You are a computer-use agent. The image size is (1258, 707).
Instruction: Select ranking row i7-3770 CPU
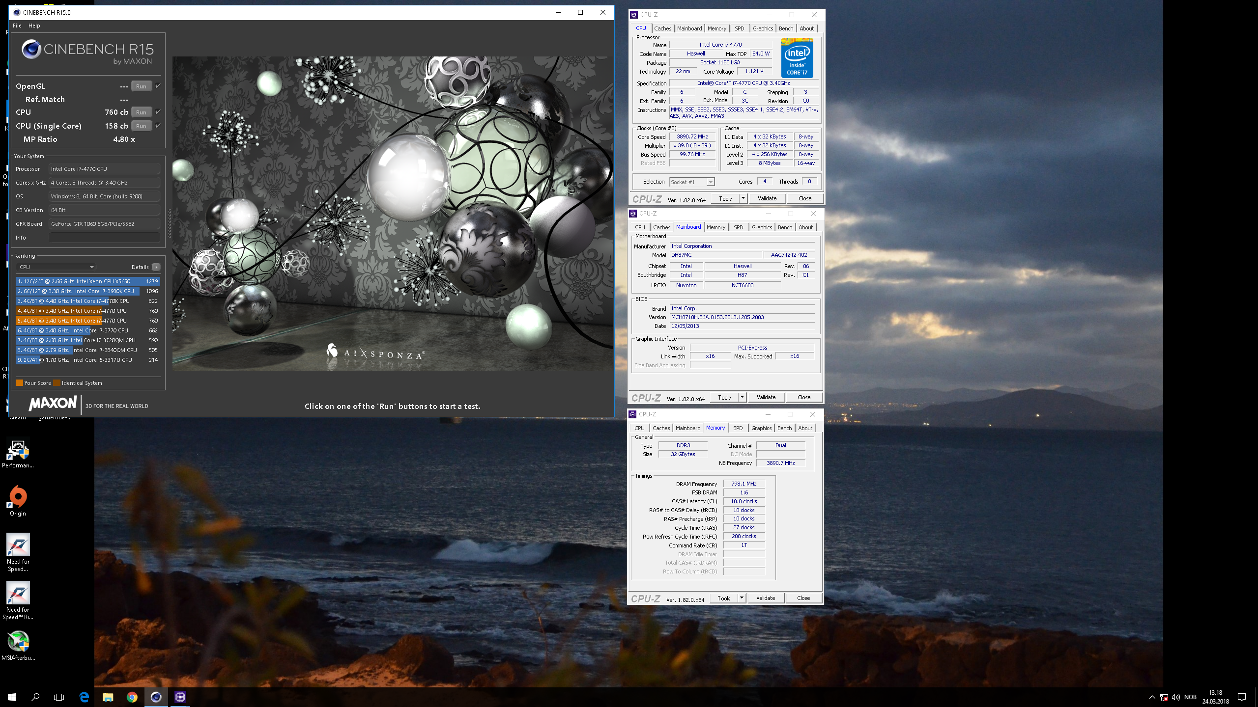pyautogui.click(x=88, y=330)
